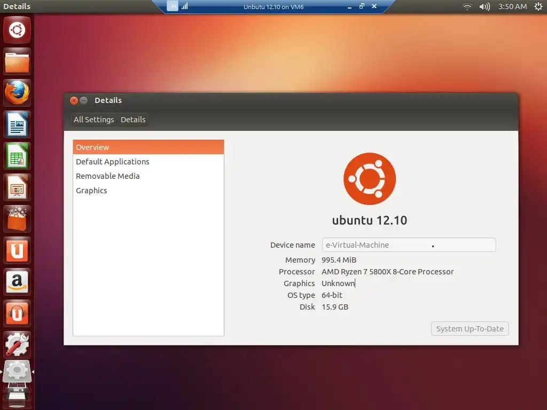Minimize the Details window
The height and width of the screenshot is (410, 547).
84,101
